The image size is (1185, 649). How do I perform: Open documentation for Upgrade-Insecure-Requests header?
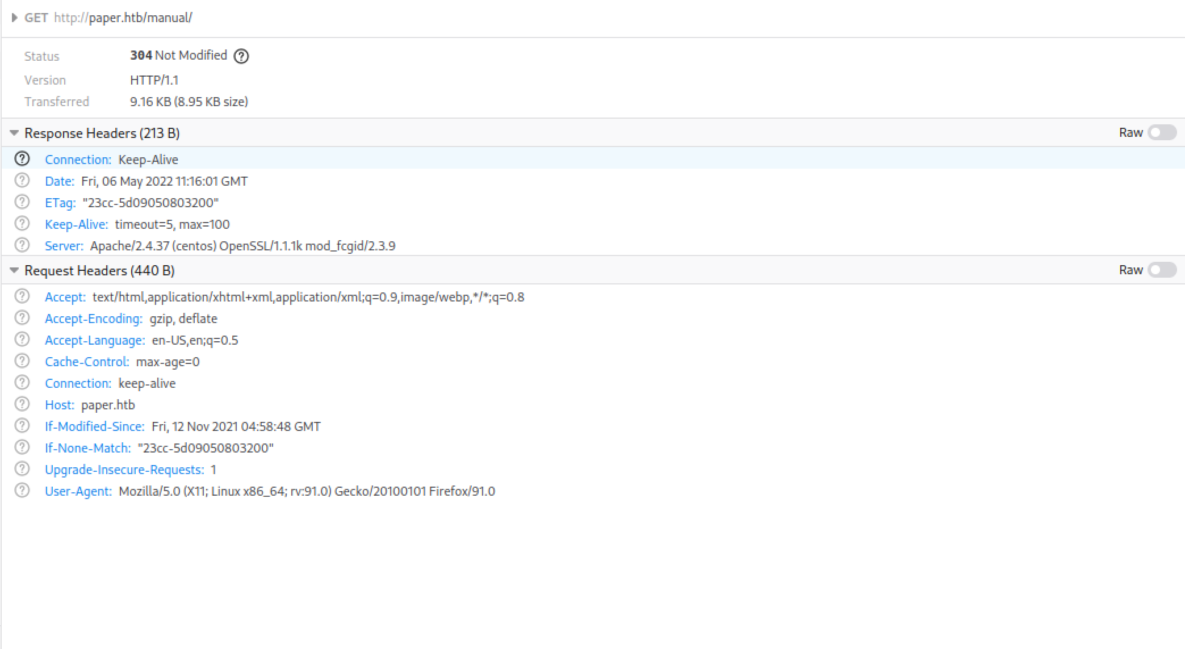[22, 469]
